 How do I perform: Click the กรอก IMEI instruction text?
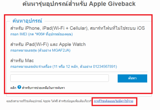coord(42,34)
